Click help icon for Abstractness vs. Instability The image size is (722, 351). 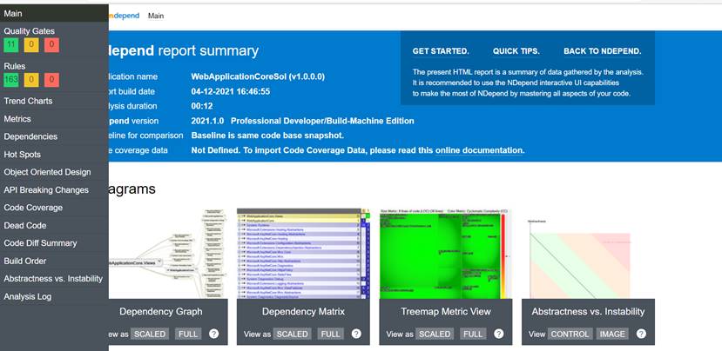(x=641, y=334)
